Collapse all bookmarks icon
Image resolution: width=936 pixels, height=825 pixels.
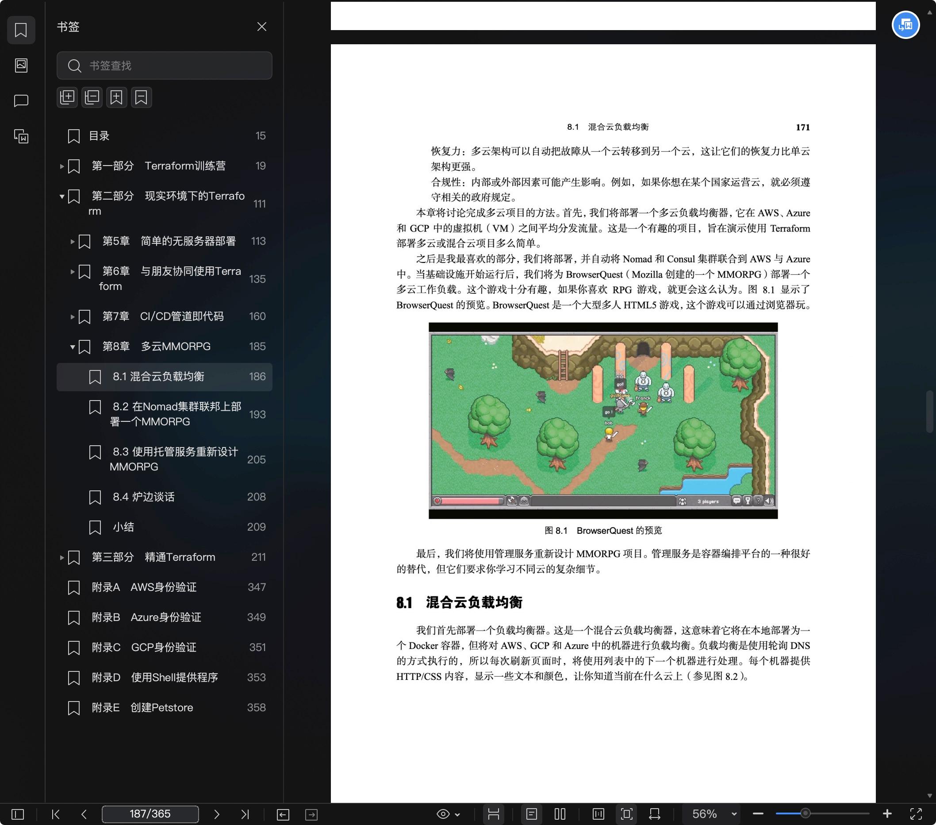click(92, 97)
